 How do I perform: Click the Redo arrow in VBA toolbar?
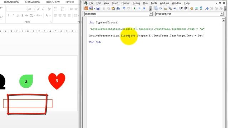[x=129, y=8]
